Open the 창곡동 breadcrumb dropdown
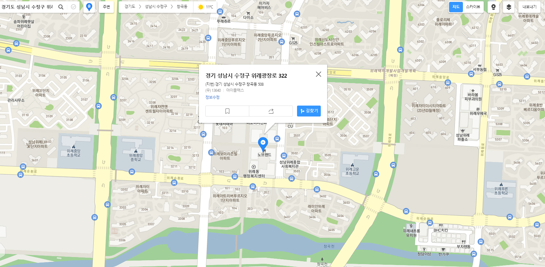Viewport: 545px width, 267px height. click(182, 7)
